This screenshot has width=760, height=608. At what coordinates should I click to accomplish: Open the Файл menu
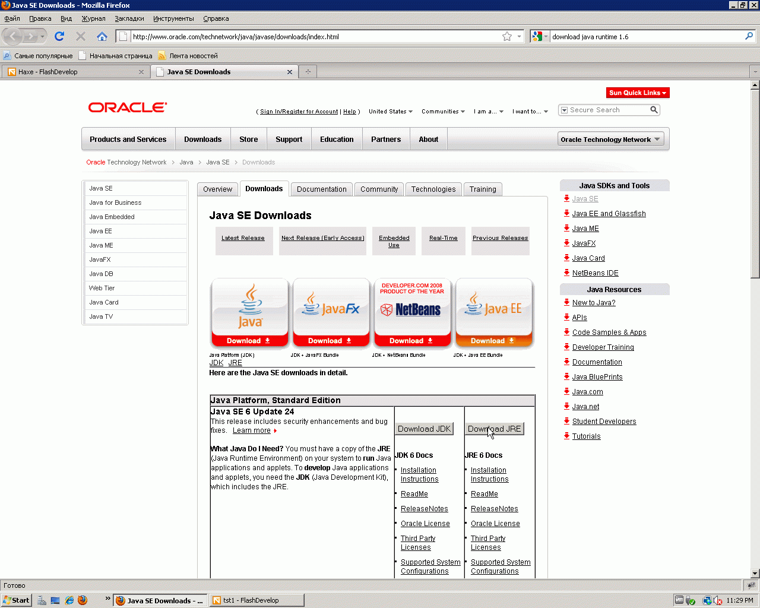tap(12, 18)
